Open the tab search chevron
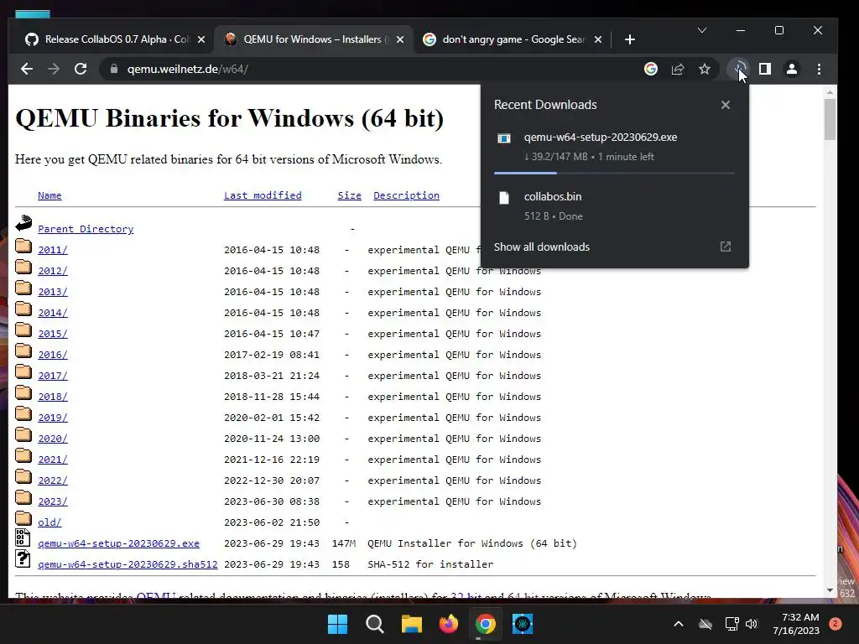859x644 pixels. (x=702, y=30)
